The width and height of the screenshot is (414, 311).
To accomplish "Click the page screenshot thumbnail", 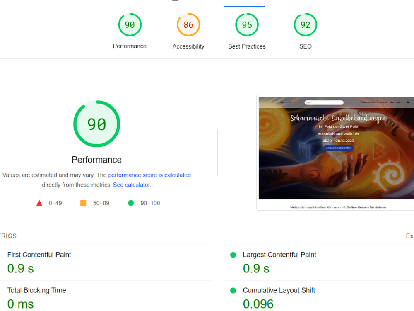I will 336,153.
